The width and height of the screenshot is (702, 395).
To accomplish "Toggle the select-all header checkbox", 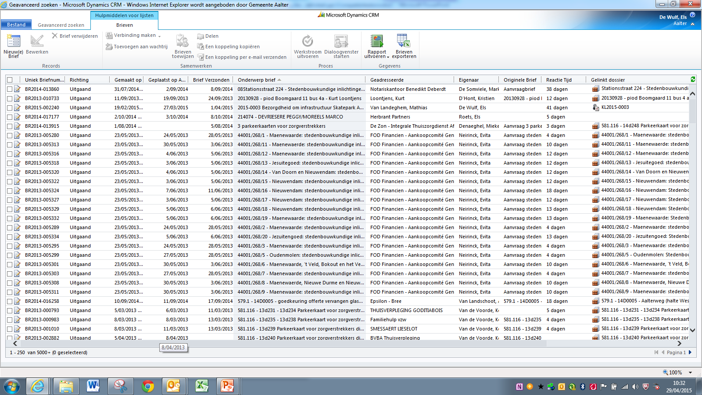I will pyautogui.click(x=10, y=80).
